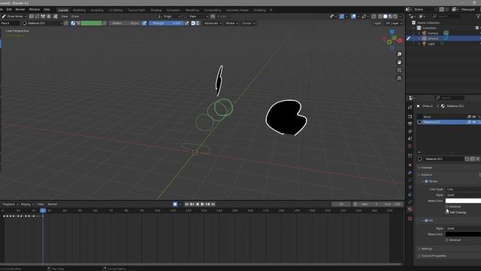Click the pencil icon beside Strength slider
Viewport: 481px width, 271px height.
(187, 23)
